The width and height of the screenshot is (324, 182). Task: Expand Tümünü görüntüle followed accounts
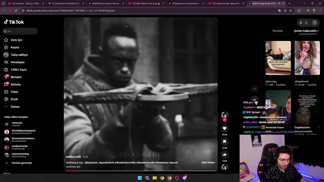click(x=22, y=163)
